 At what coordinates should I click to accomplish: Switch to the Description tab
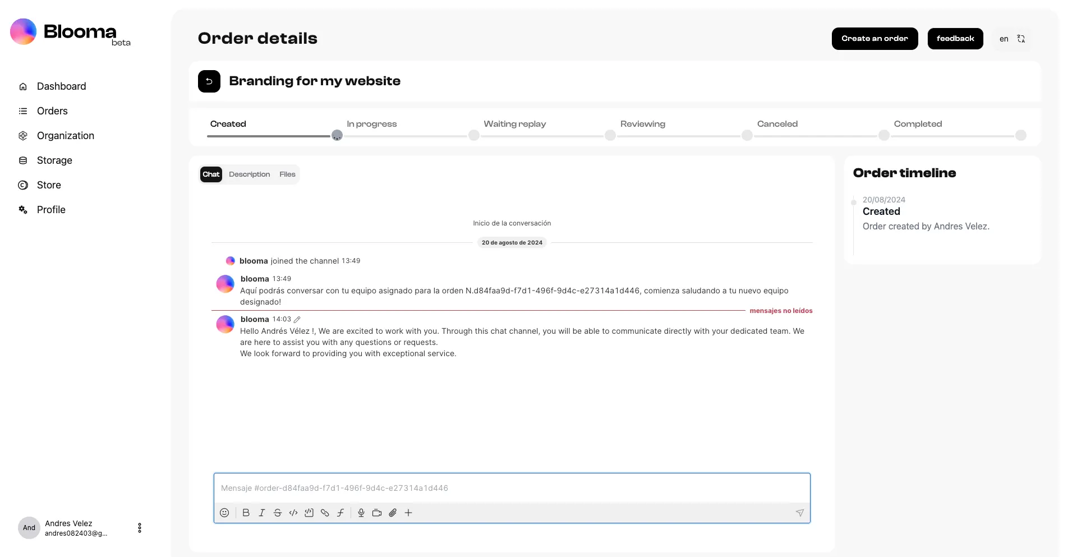[249, 174]
